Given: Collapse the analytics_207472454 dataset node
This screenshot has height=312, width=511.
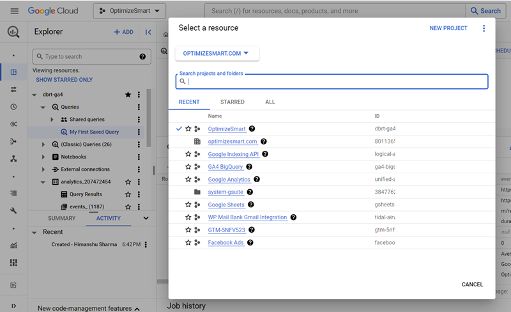Looking at the screenshot, I should tap(43, 182).
